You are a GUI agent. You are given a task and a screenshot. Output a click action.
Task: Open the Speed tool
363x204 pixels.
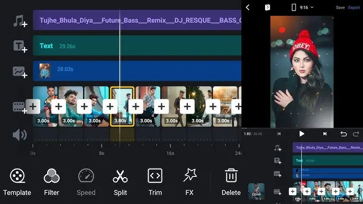[x=86, y=182]
